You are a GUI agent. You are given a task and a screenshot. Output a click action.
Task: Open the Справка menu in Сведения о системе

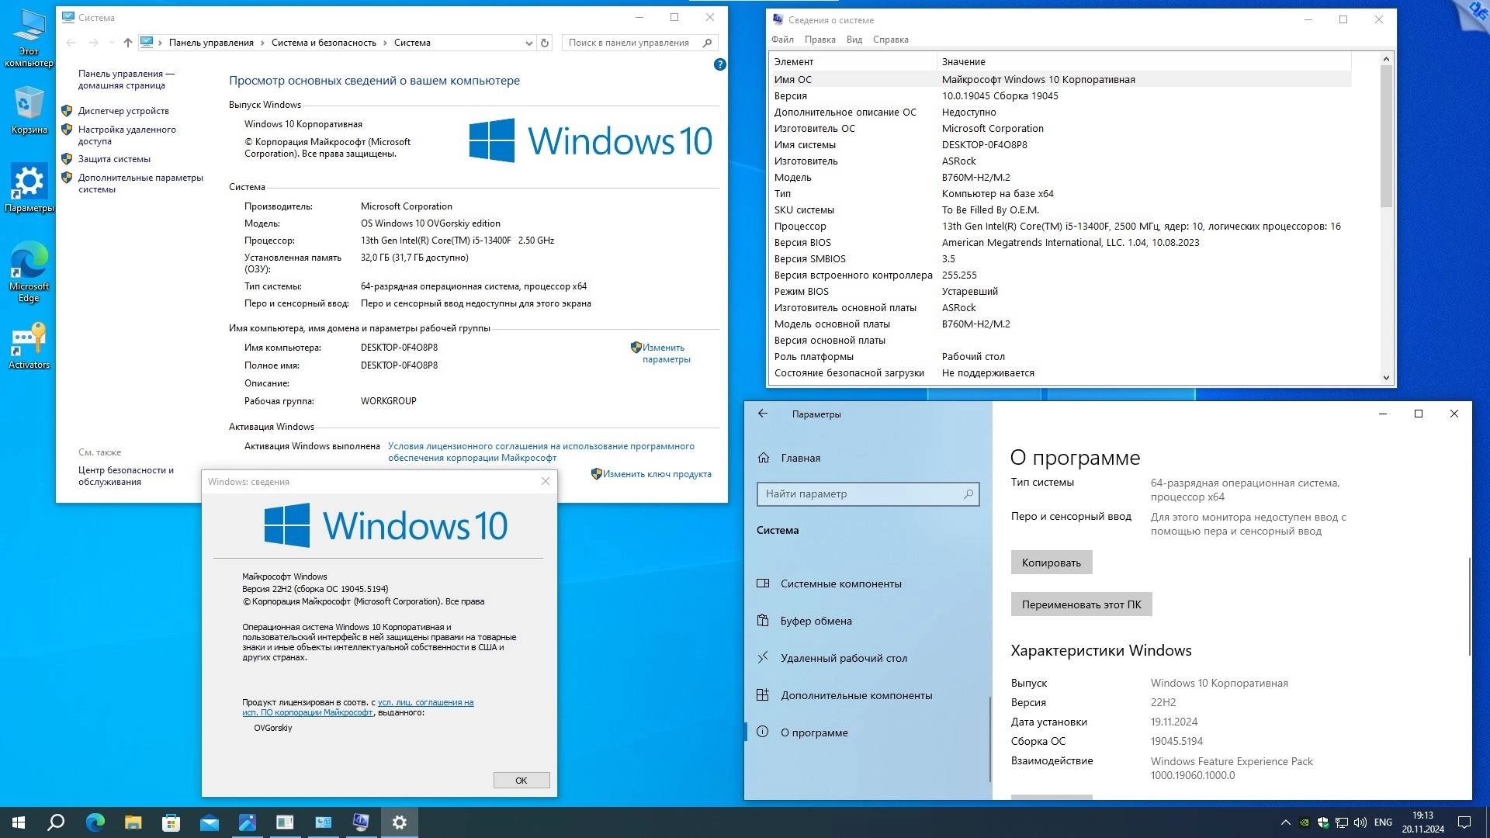[x=892, y=40]
